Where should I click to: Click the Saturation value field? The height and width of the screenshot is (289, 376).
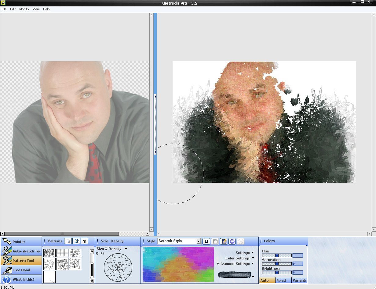click(298, 264)
